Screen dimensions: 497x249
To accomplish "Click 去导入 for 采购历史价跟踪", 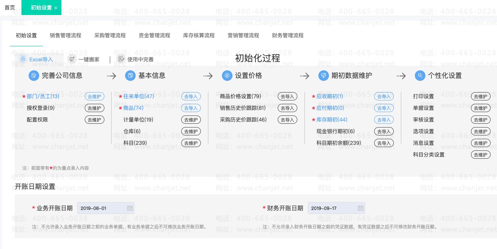I will [287, 120].
